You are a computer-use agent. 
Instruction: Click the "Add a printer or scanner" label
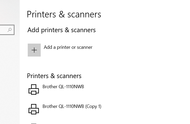tap(68, 47)
